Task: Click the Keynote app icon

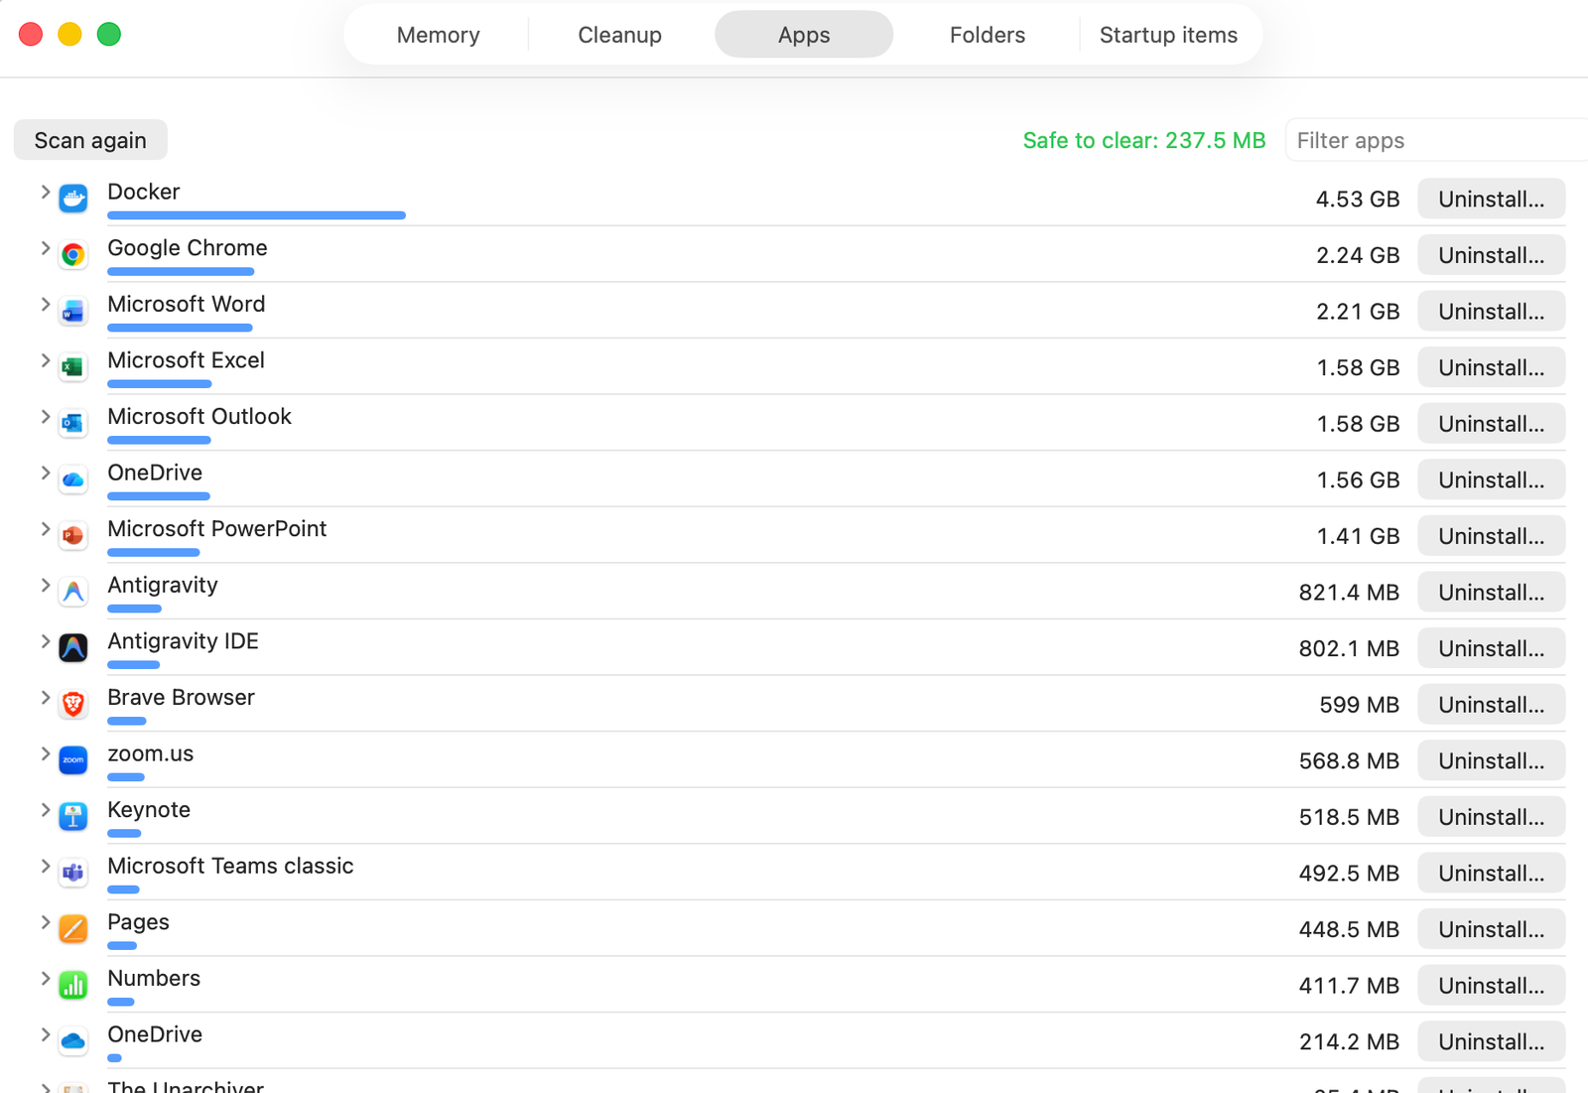Action: tap(73, 817)
